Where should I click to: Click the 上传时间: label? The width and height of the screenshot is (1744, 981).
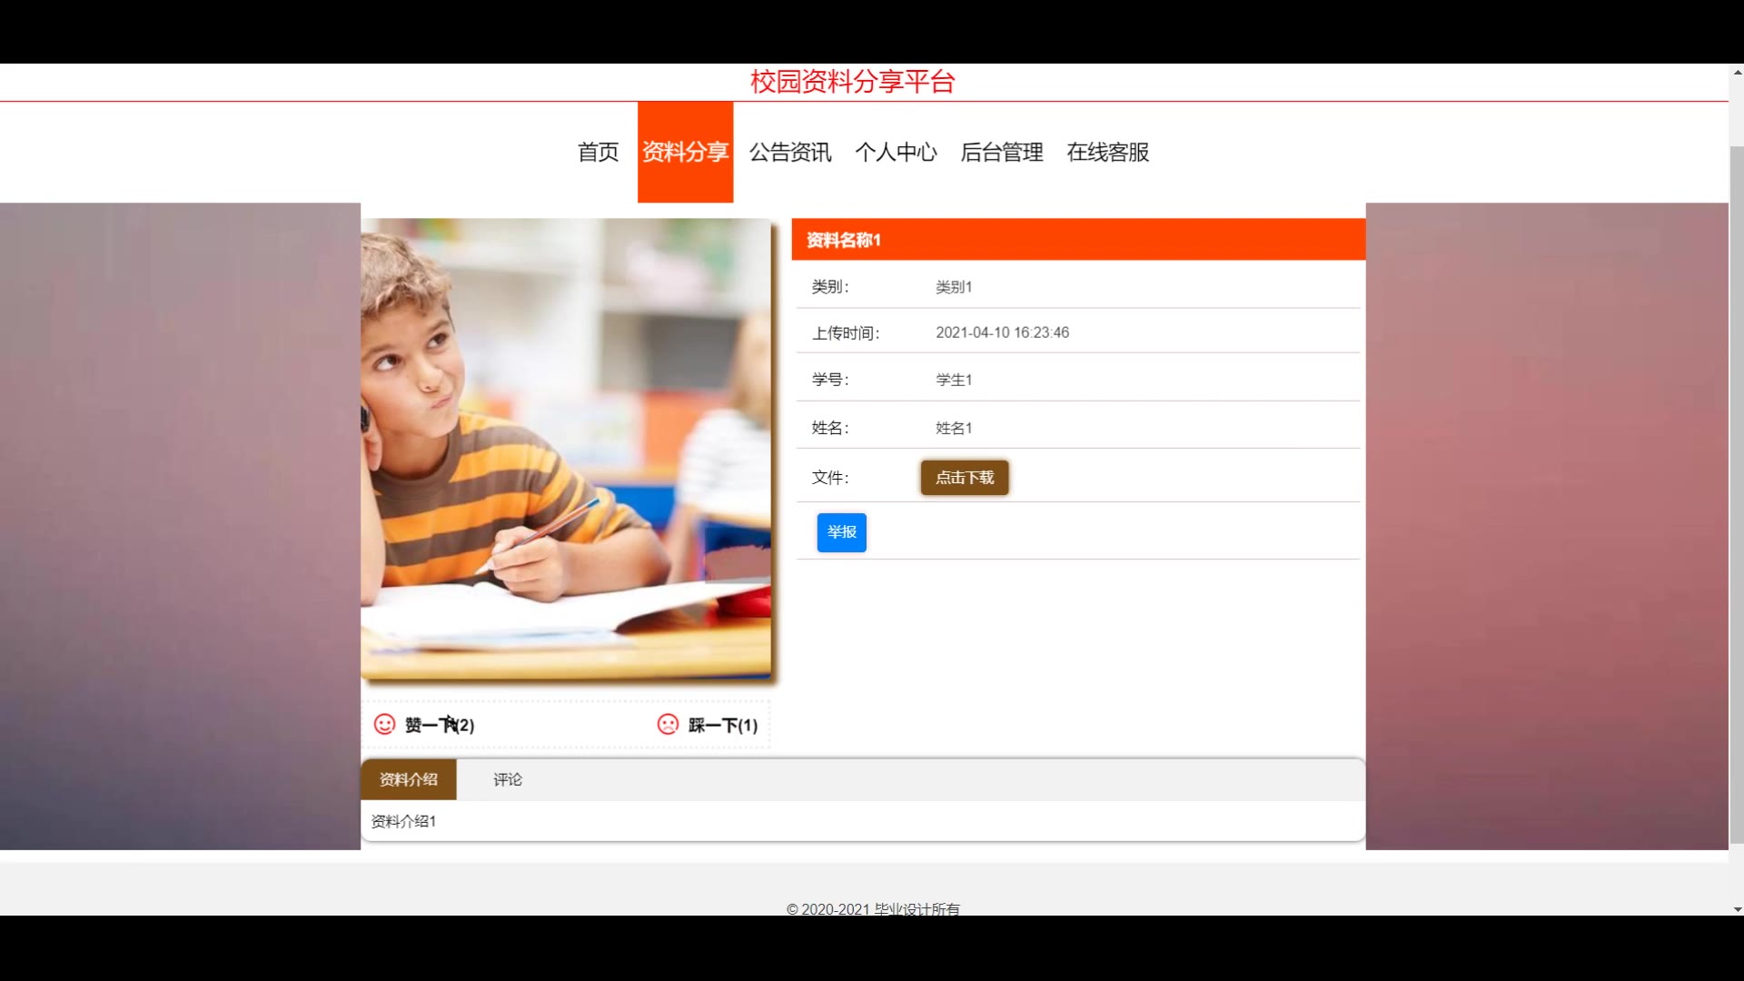pos(846,333)
